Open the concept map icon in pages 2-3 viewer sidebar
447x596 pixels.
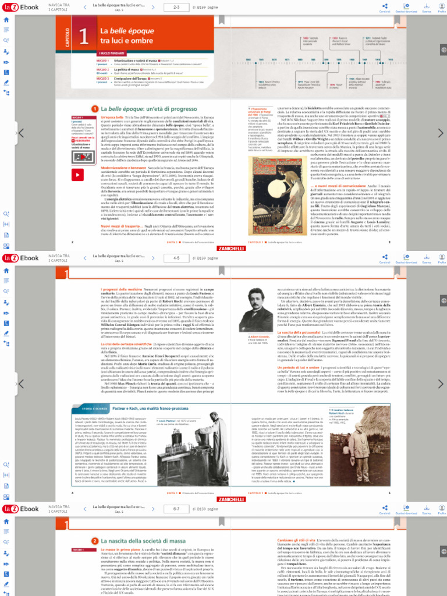tap(6, 93)
